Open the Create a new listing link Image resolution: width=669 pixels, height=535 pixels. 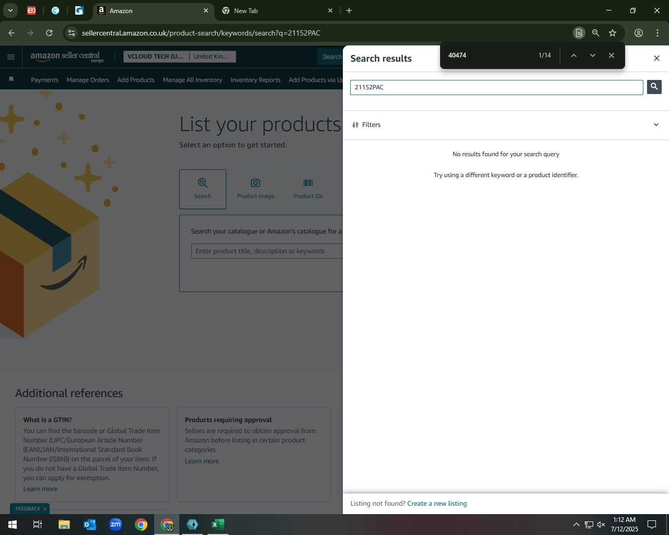[437, 504]
